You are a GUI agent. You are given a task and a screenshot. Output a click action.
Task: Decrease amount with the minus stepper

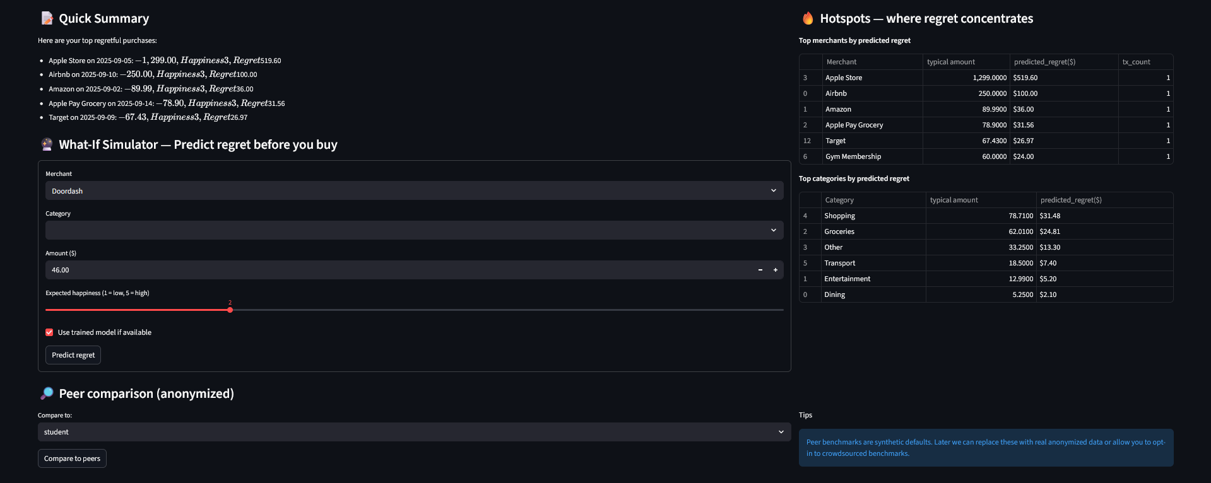(x=760, y=270)
